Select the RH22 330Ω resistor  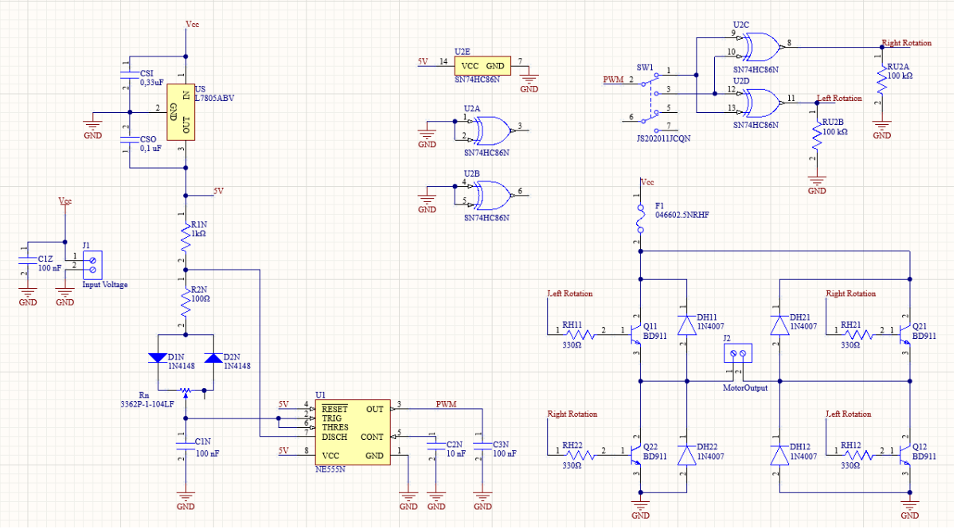click(580, 456)
